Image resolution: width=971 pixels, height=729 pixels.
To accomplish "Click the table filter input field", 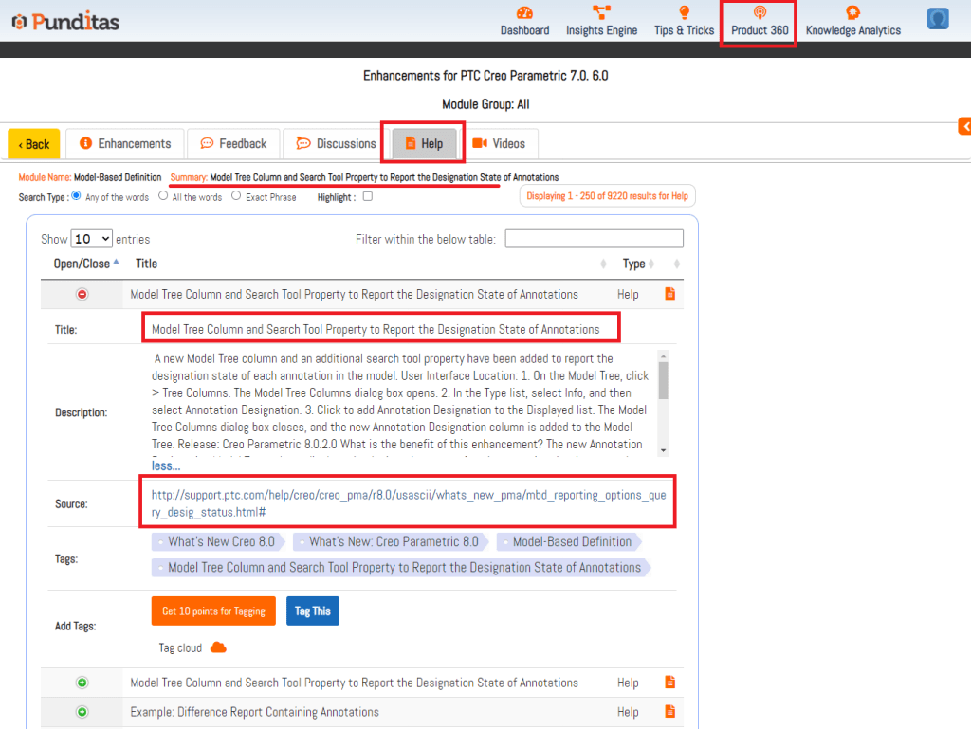I will pos(594,239).
